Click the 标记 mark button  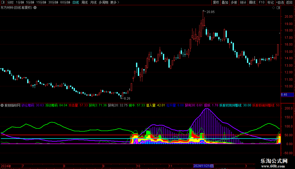pos(270,2)
